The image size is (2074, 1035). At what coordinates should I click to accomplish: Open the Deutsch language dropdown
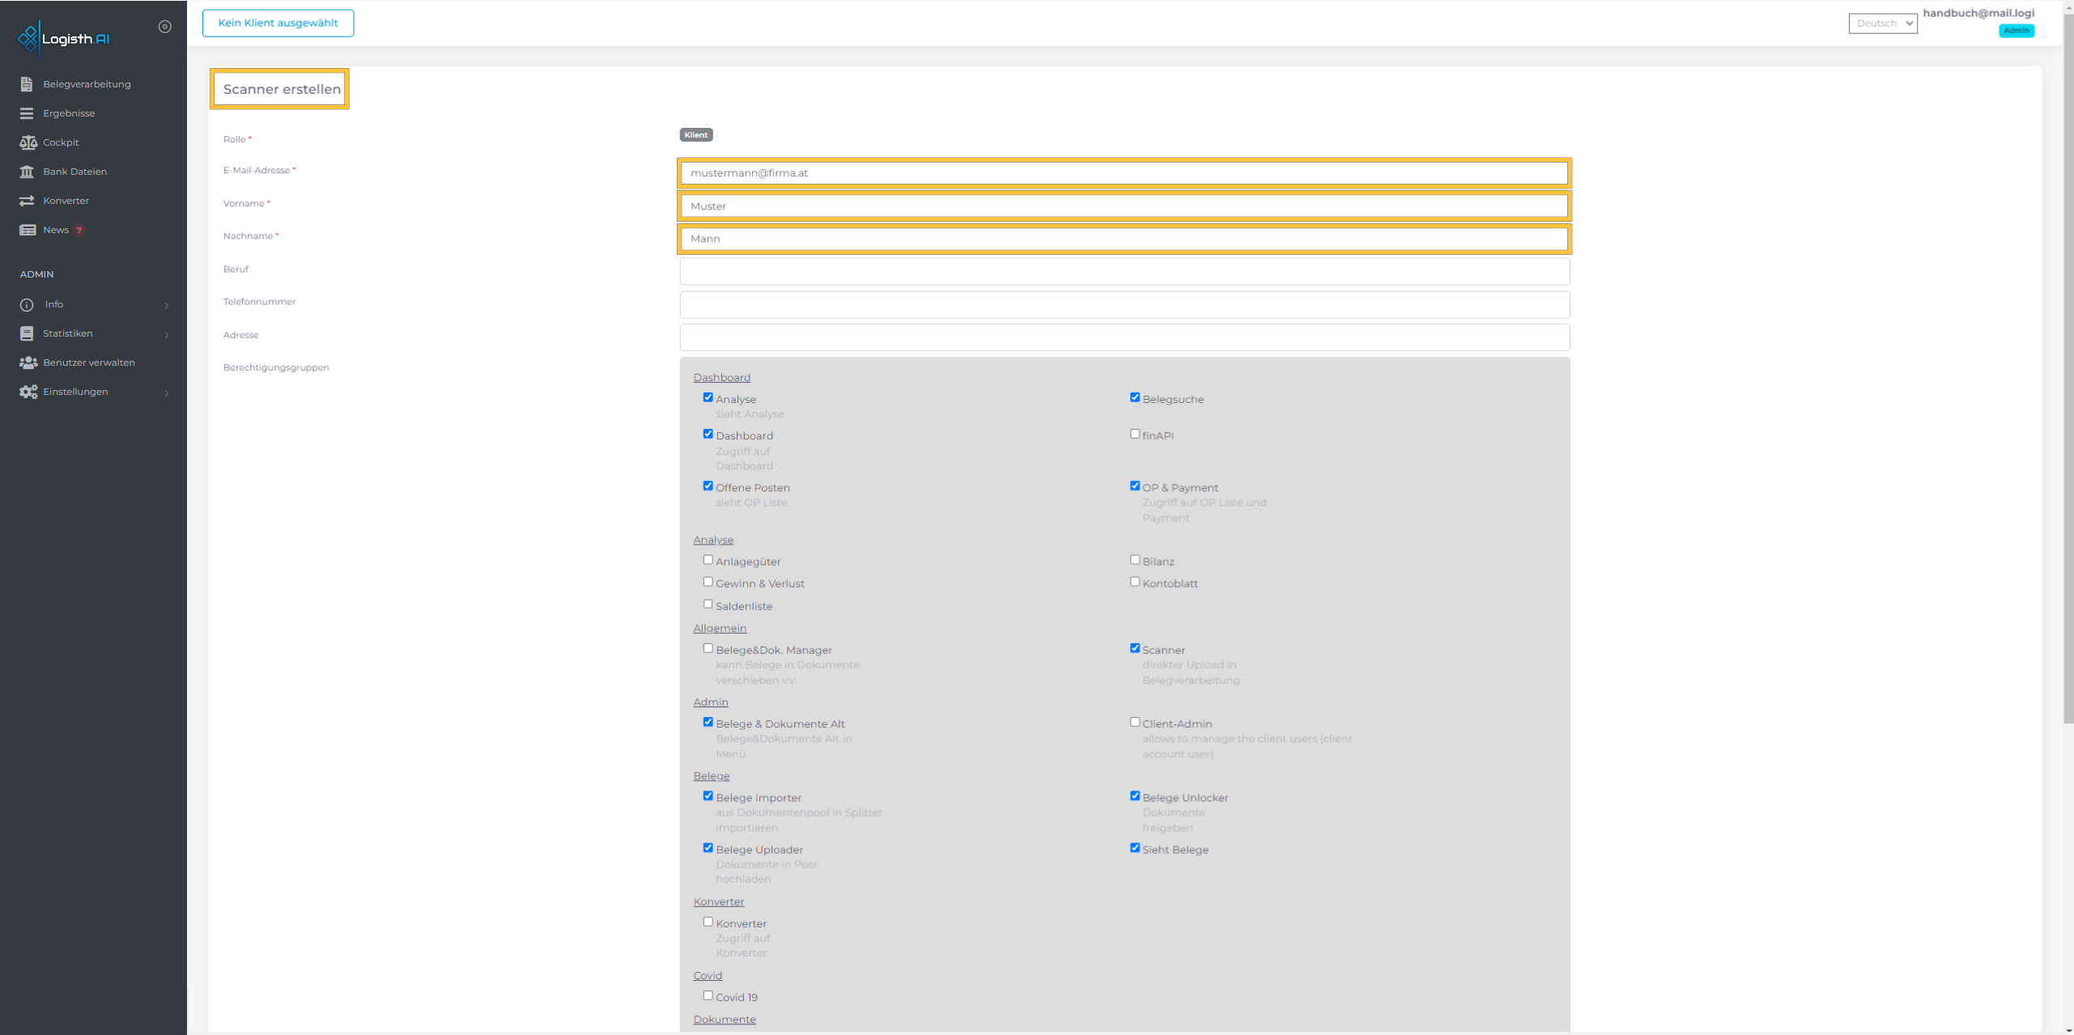point(1883,23)
